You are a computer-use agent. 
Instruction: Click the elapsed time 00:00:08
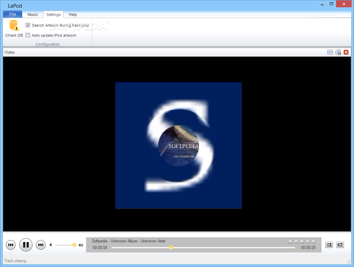(100, 248)
